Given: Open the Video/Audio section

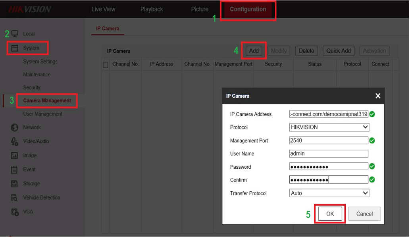Looking at the screenshot, I should coord(36,141).
